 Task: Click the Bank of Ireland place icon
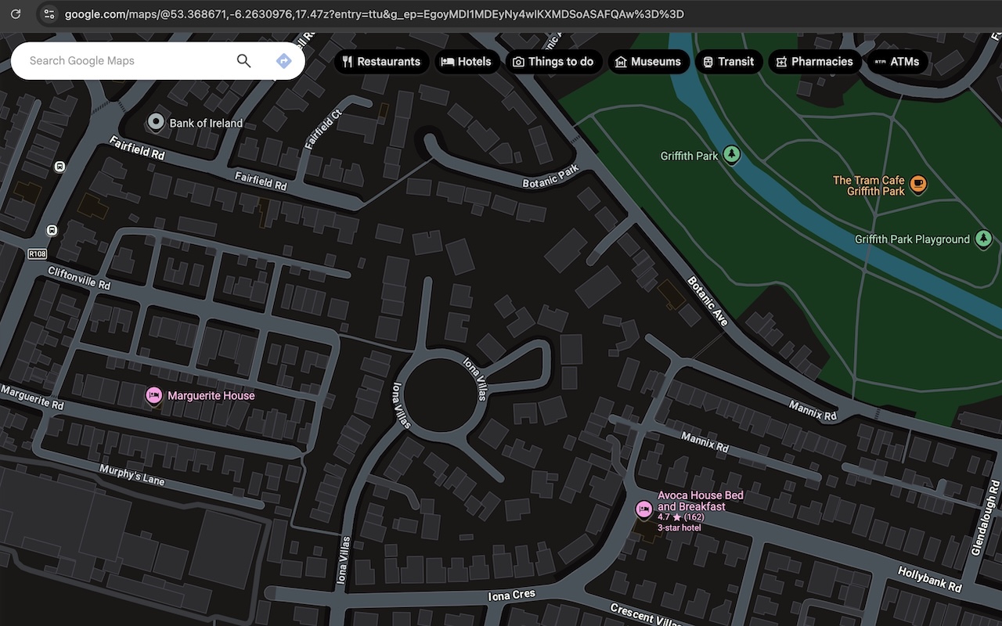(155, 122)
